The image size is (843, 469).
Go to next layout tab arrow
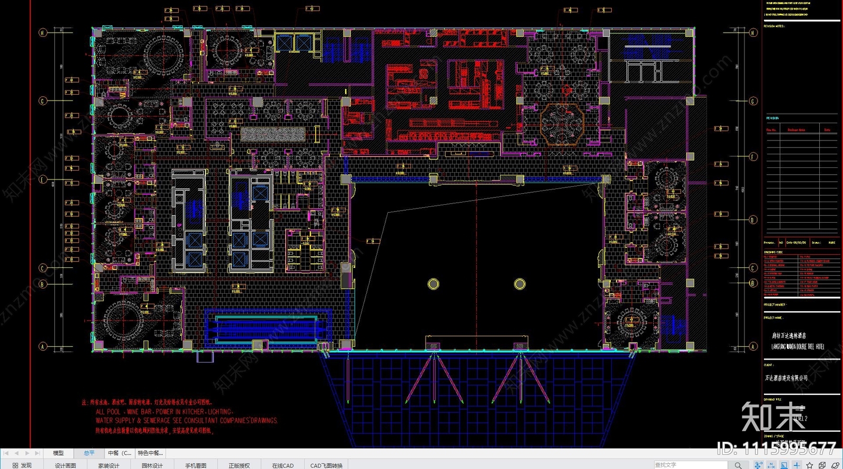coord(27,453)
